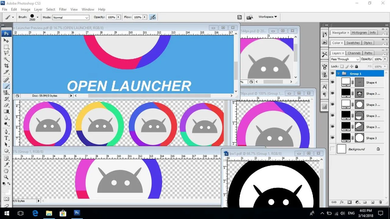The height and width of the screenshot is (219, 390).
Task: Toggle lock transparent pixels
Action: click(x=342, y=66)
